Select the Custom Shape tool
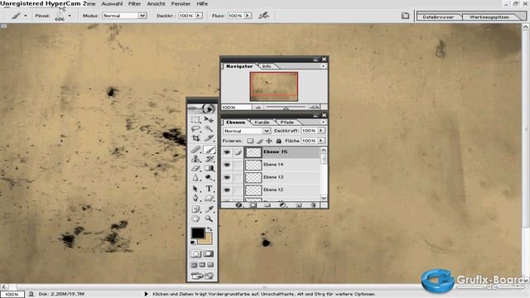This screenshot has height=298, width=530. coord(209,198)
